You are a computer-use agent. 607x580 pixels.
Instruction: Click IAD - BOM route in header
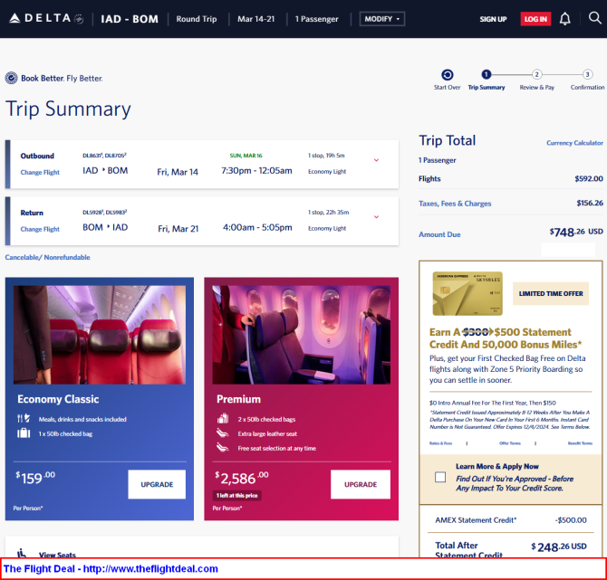pos(130,19)
